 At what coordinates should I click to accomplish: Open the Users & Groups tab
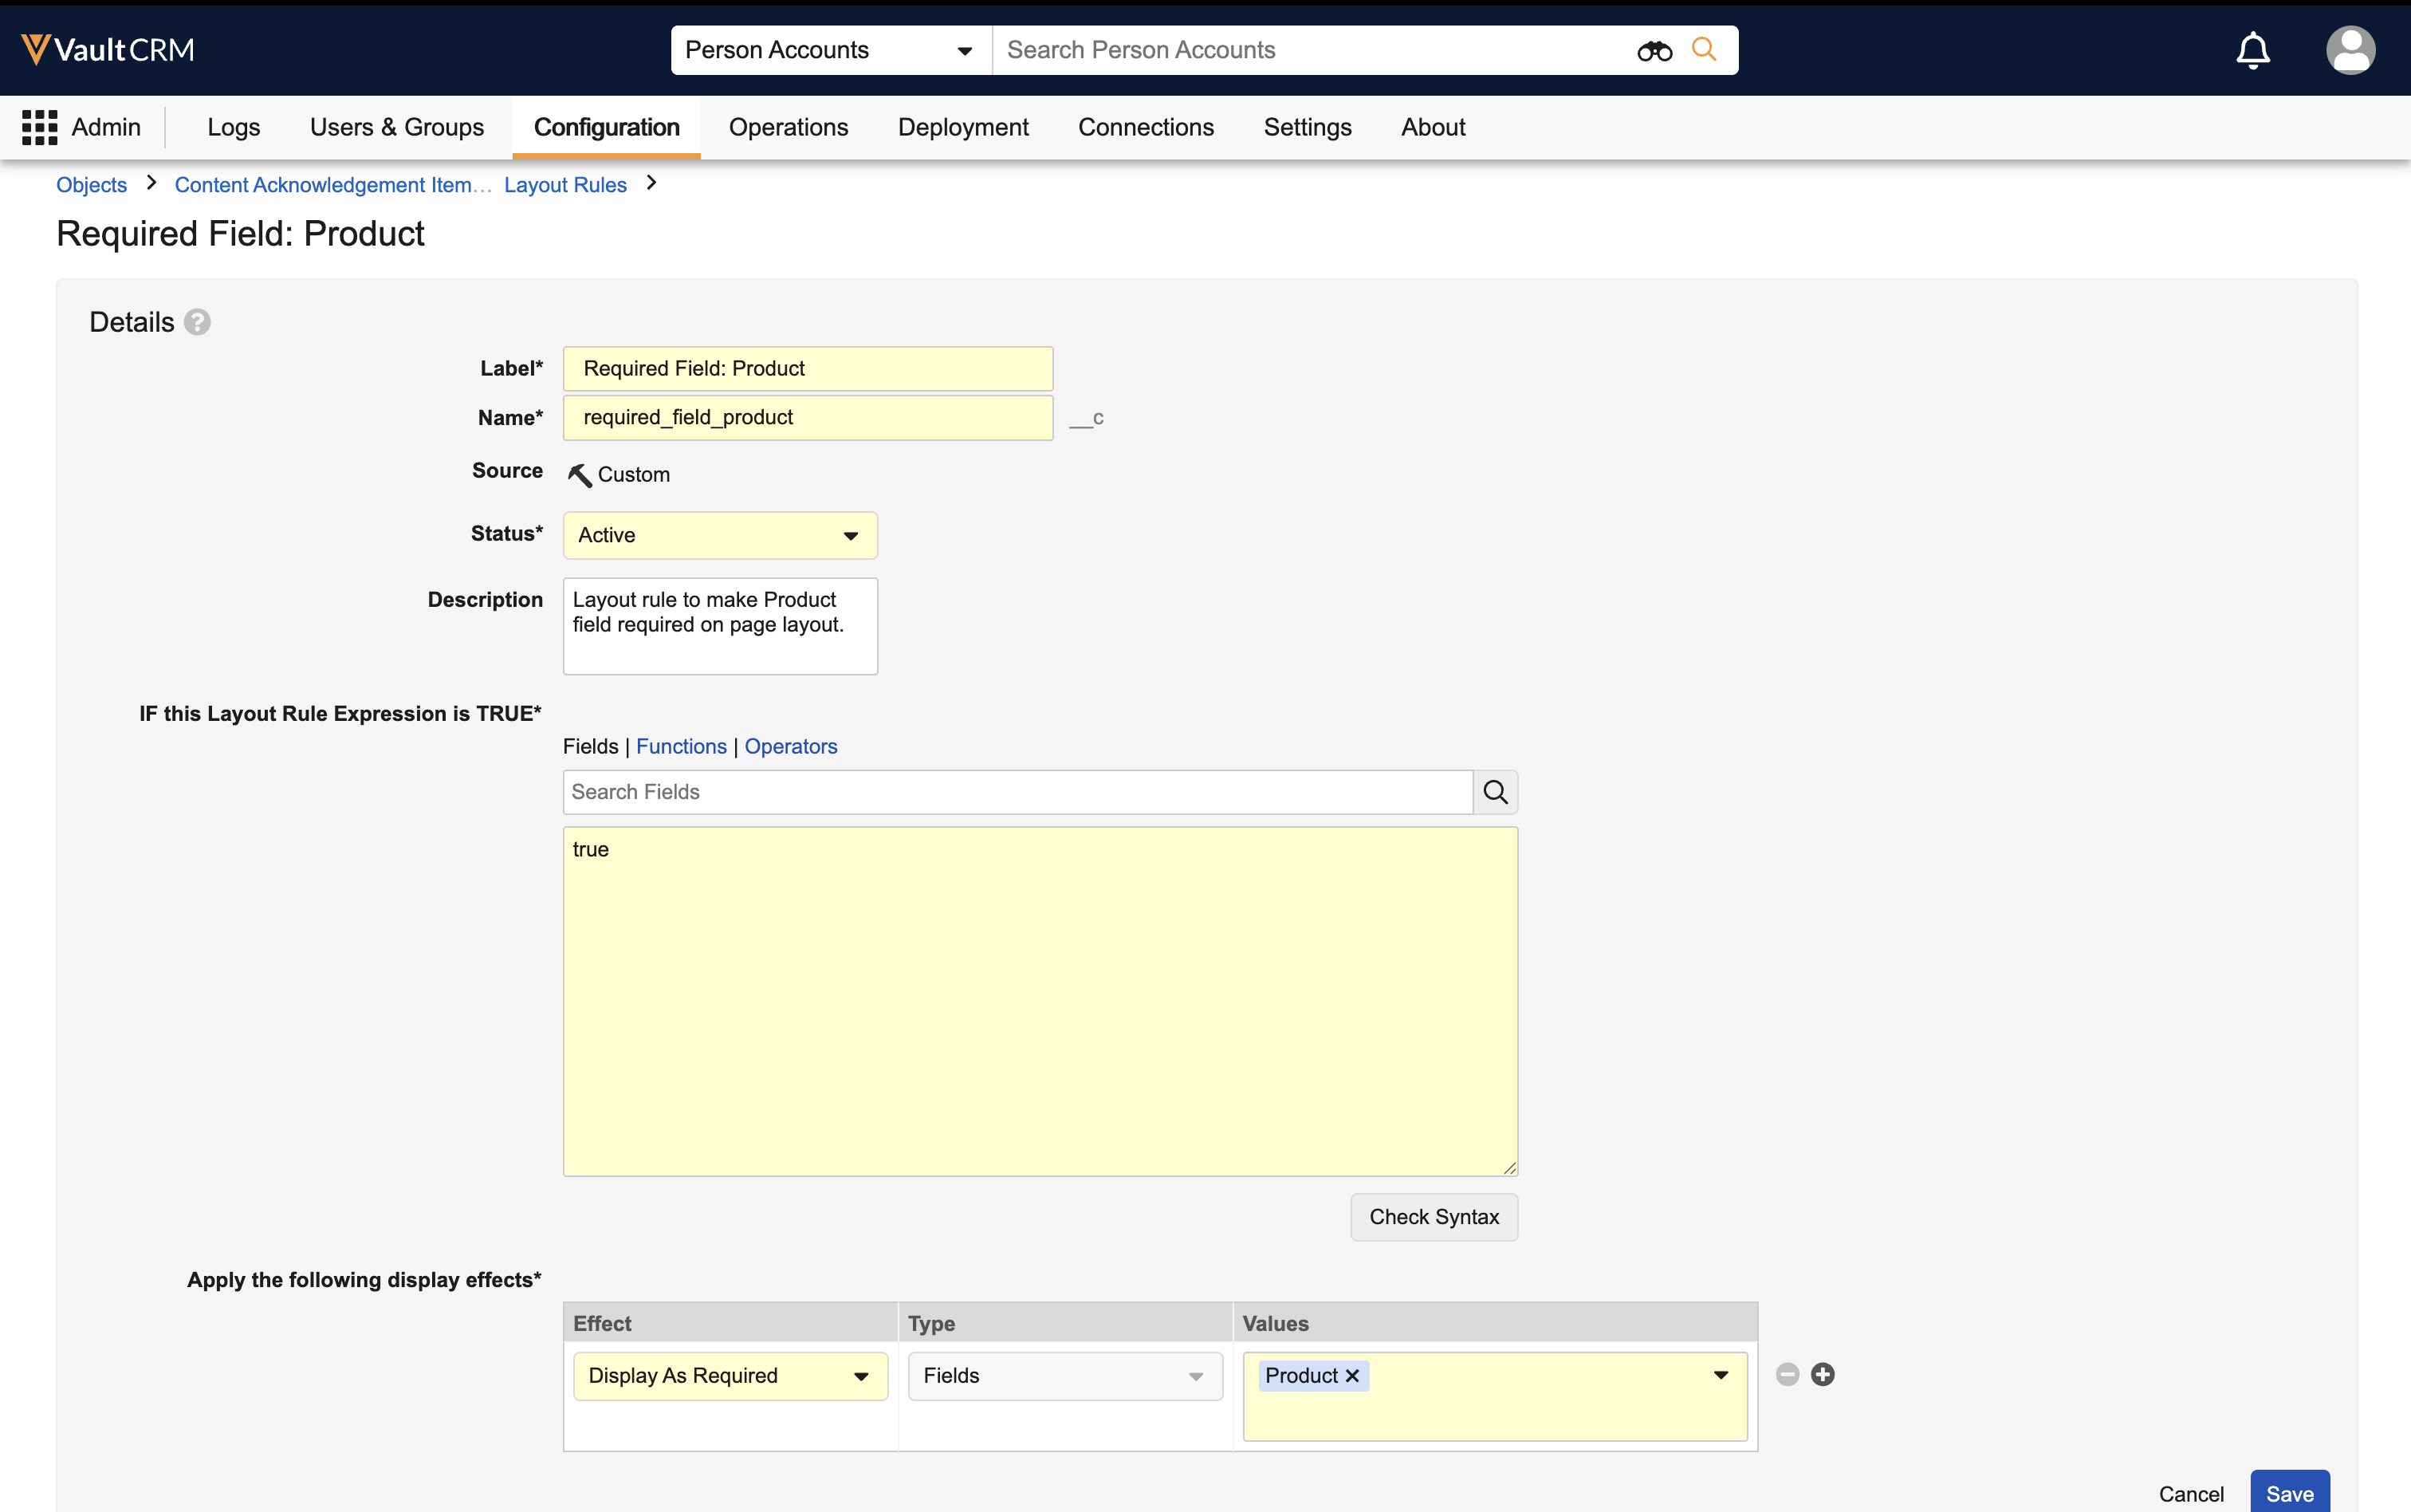click(x=395, y=127)
